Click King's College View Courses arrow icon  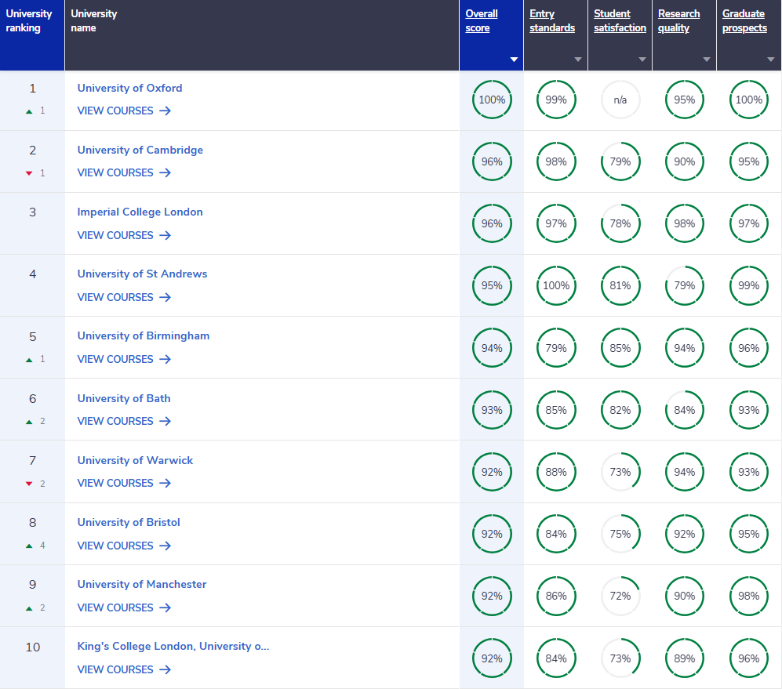[x=165, y=669]
